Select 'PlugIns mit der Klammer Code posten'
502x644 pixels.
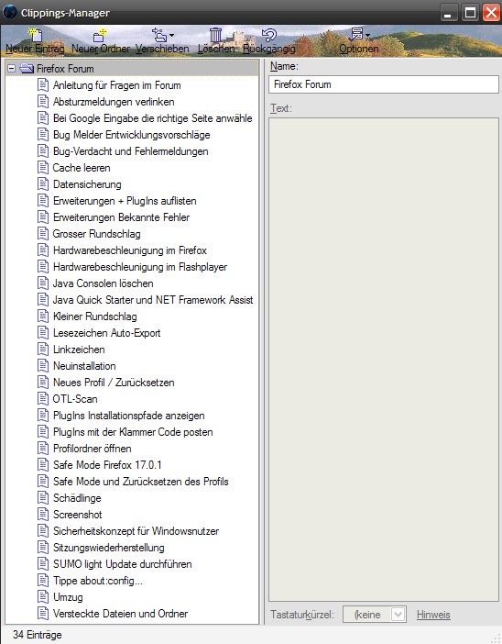tap(133, 432)
